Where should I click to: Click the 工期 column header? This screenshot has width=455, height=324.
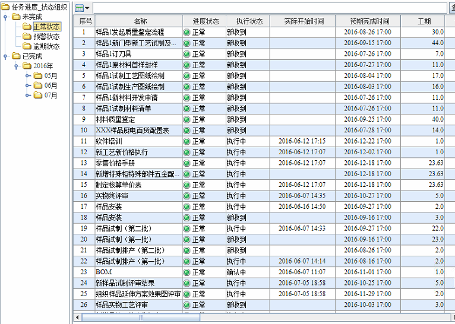point(424,21)
